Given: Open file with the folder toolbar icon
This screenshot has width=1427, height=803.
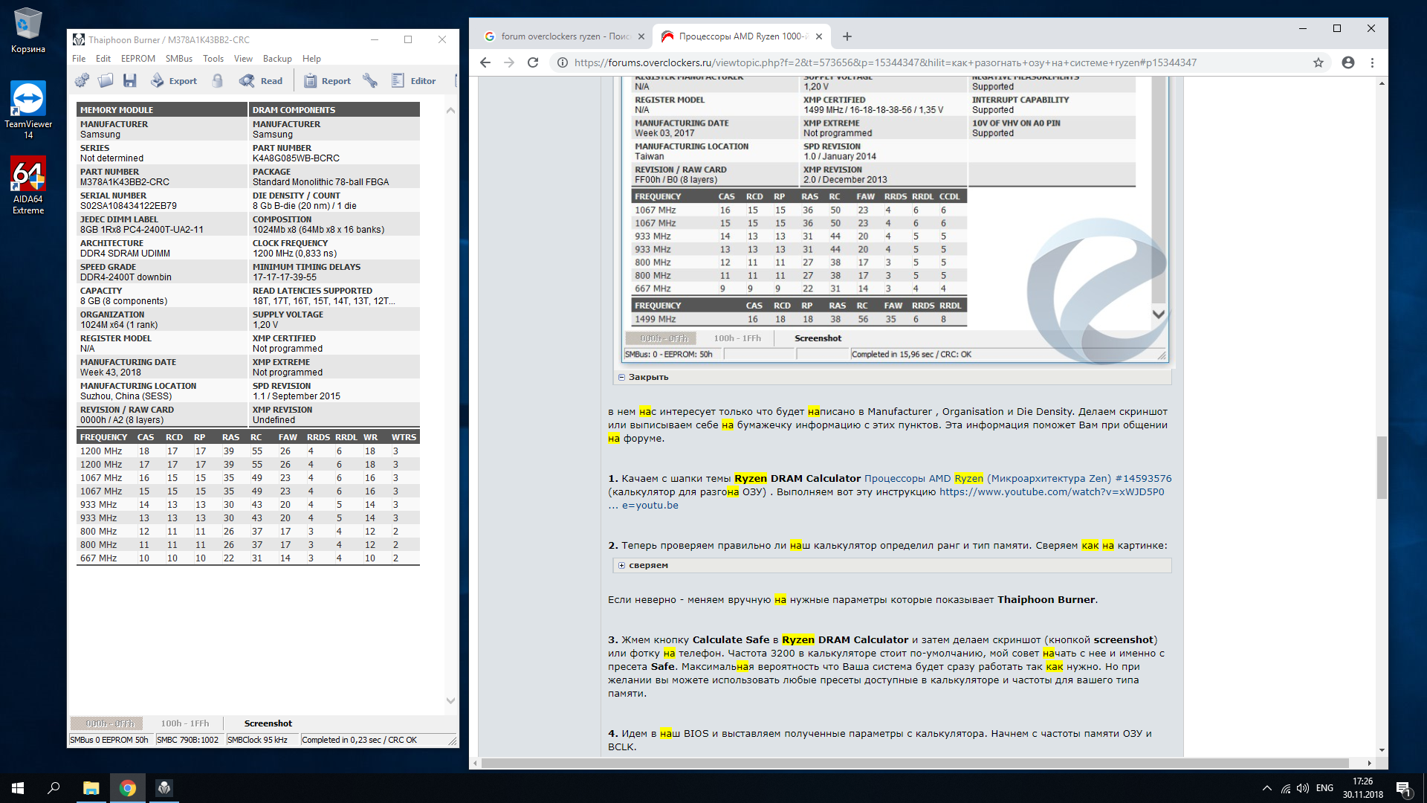Looking at the screenshot, I should coord(106,80).
